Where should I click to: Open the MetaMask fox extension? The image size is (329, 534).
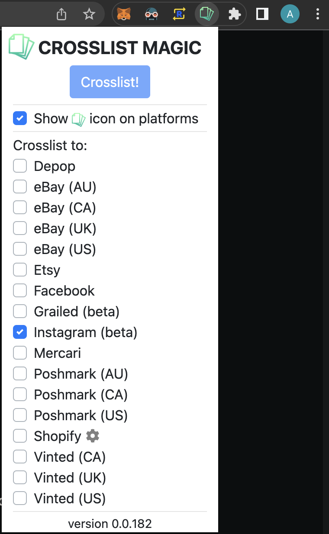(125, 14)
